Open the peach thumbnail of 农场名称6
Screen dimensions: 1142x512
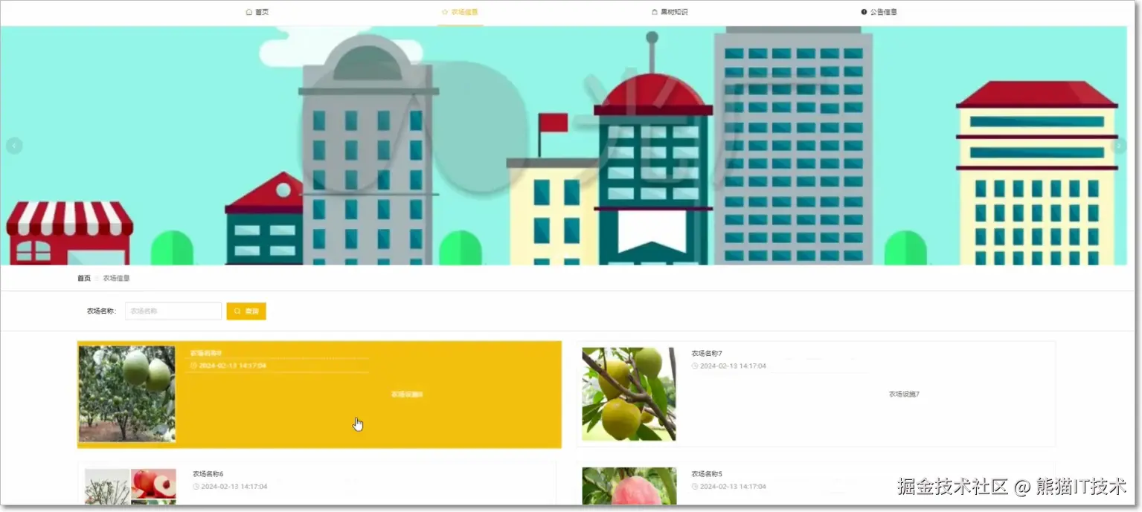[x=130, y=486]
